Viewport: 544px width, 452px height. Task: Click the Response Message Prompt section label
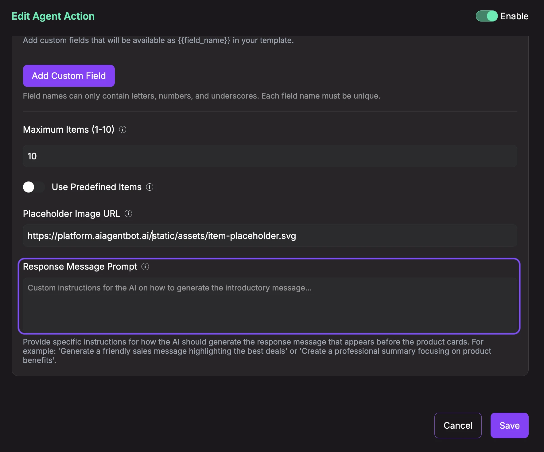[x=80, y=267]
